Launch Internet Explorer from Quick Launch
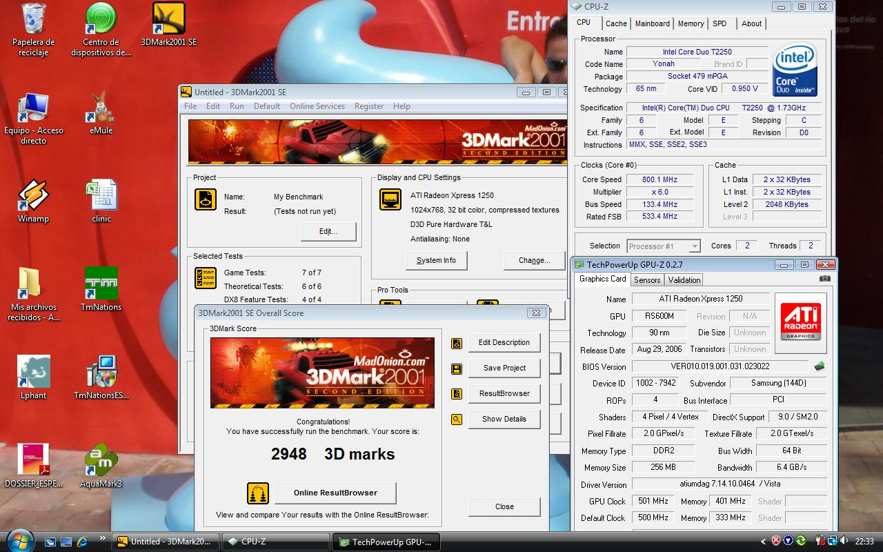The width and height of the screenshot is (883, 552). click(83, 542)
